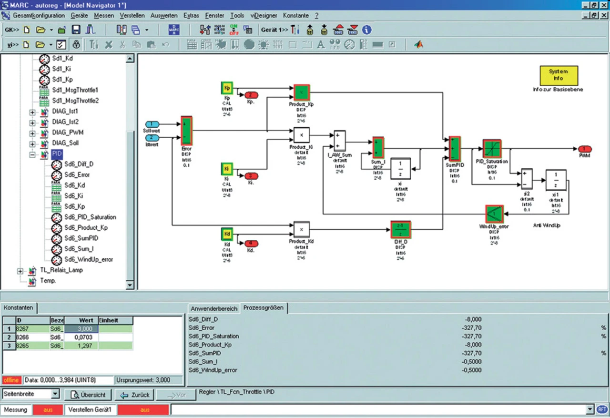Click the Übersicht button

point(88,395)
